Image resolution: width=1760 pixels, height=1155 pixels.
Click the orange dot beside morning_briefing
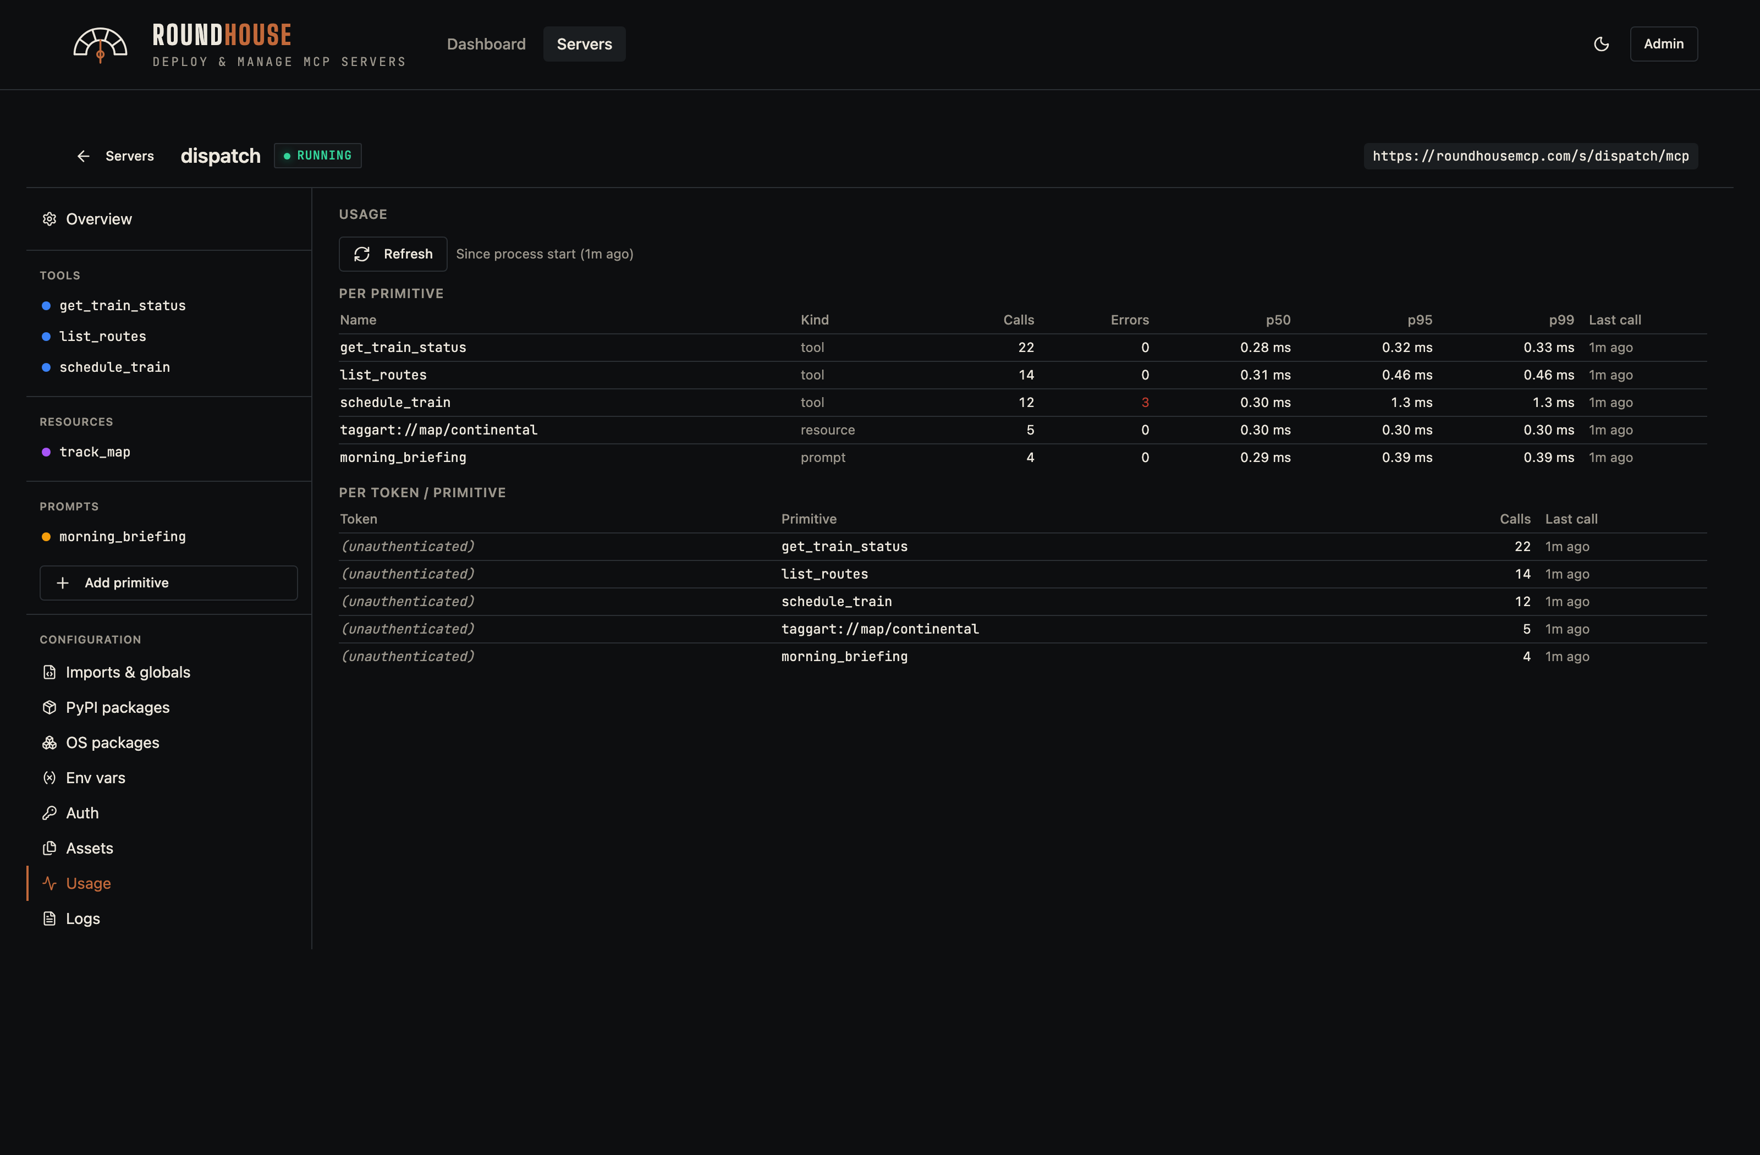46,537
